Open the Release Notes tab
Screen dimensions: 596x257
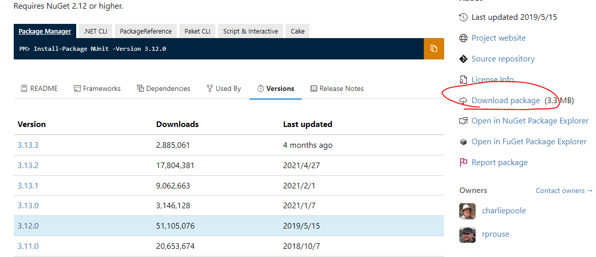tap(337, 88)
